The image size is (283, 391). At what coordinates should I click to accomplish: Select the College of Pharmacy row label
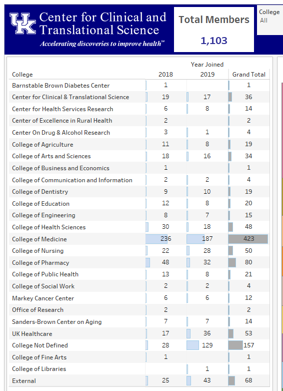40,262
